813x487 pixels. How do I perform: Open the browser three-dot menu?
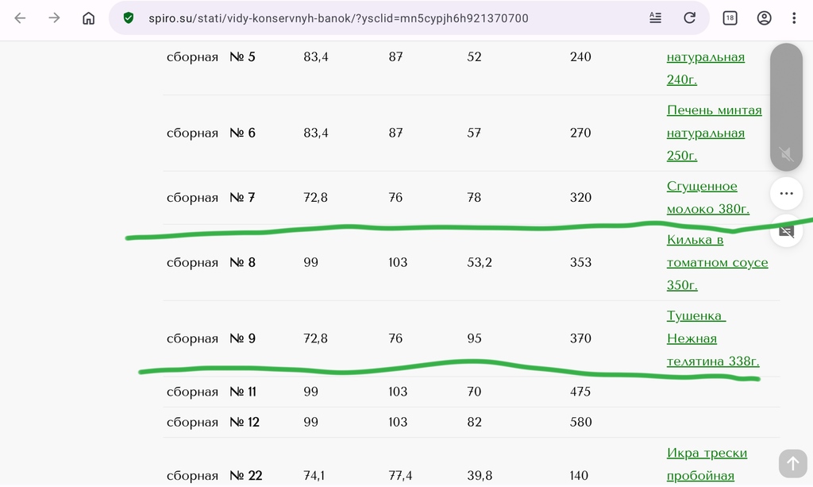[x=794, y=18]
